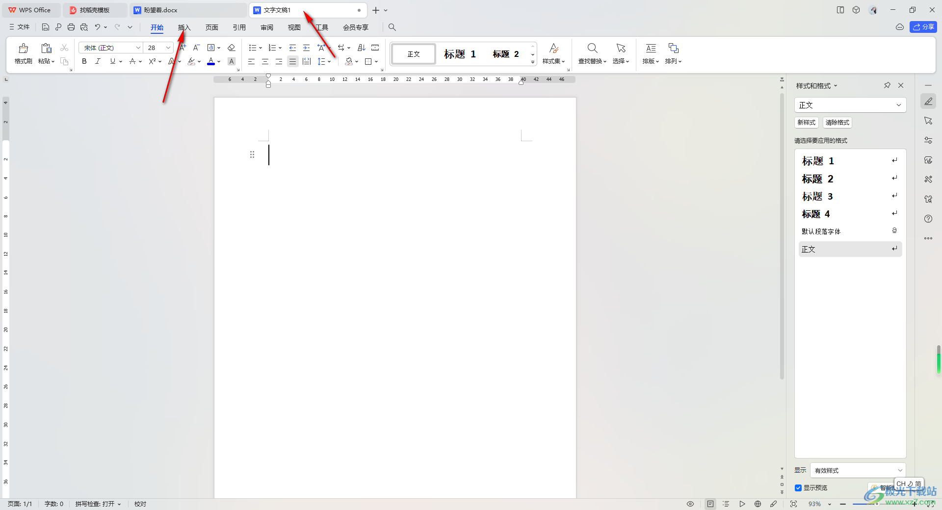This screenshot has width=942, height=510.
Task: Click the Print Preview icon
Action: click(84, 27)
